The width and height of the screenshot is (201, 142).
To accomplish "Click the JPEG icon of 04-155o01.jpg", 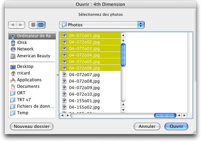I will pos(64,101).
